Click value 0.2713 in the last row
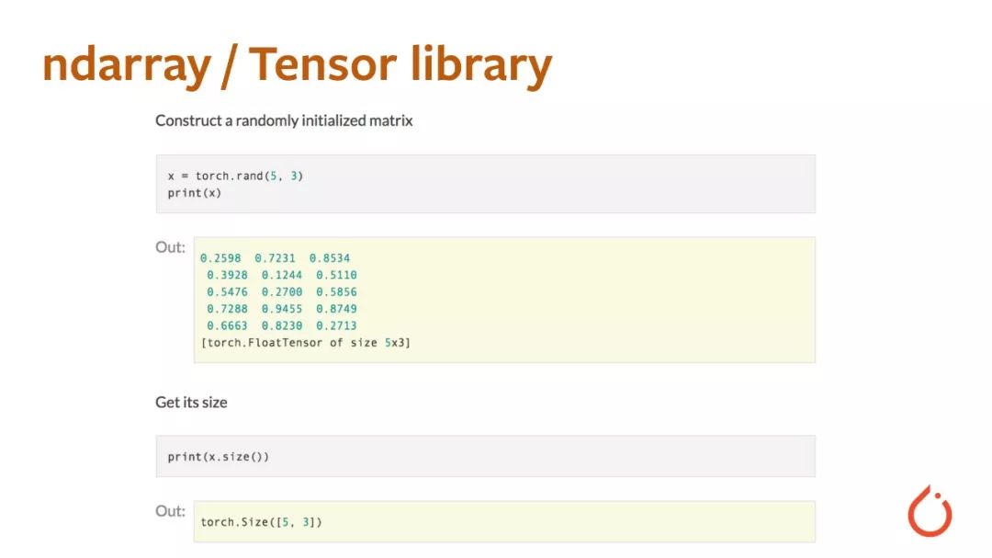Screen dimensions: 992x558 (x=336, y=325)
